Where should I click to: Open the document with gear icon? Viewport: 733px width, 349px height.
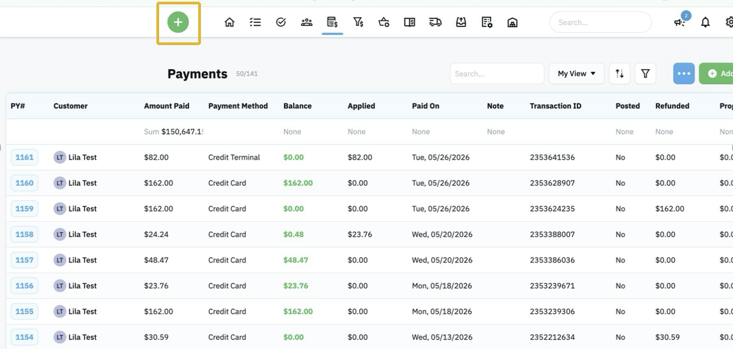tap(487, 23)
